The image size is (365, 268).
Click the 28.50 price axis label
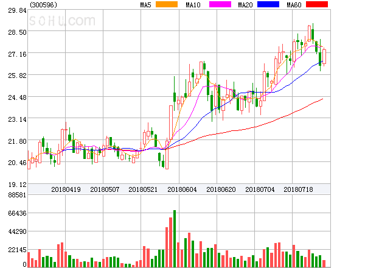click(17, 32)
